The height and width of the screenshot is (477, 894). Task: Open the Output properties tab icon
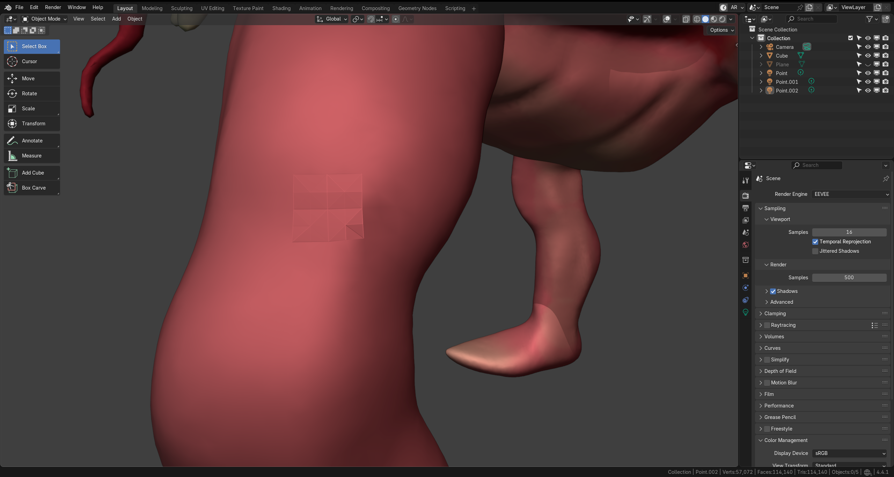pos(746,208)
